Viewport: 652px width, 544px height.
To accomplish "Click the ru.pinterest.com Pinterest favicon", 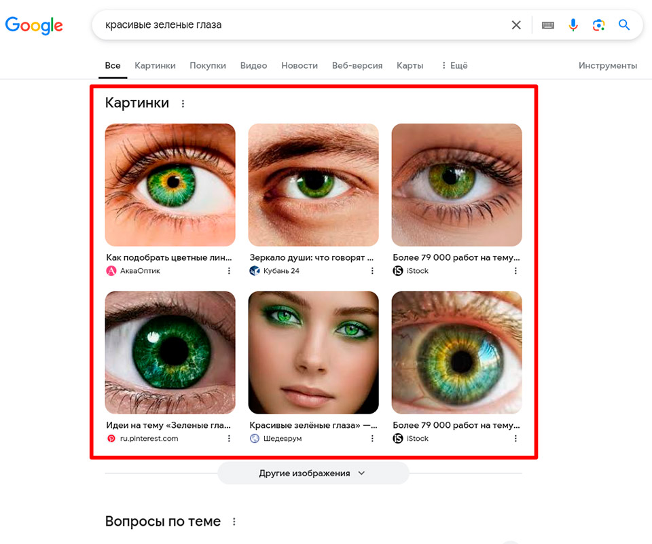I will point(111,438).
